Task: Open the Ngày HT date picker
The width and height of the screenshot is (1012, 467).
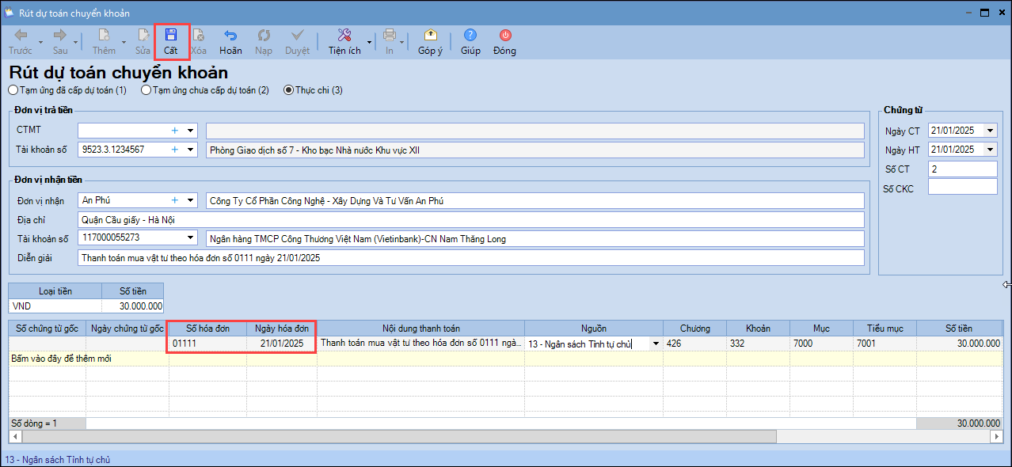Action: [991, 149]
